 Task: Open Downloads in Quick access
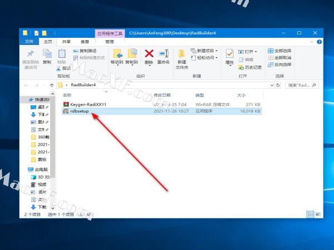40,114
